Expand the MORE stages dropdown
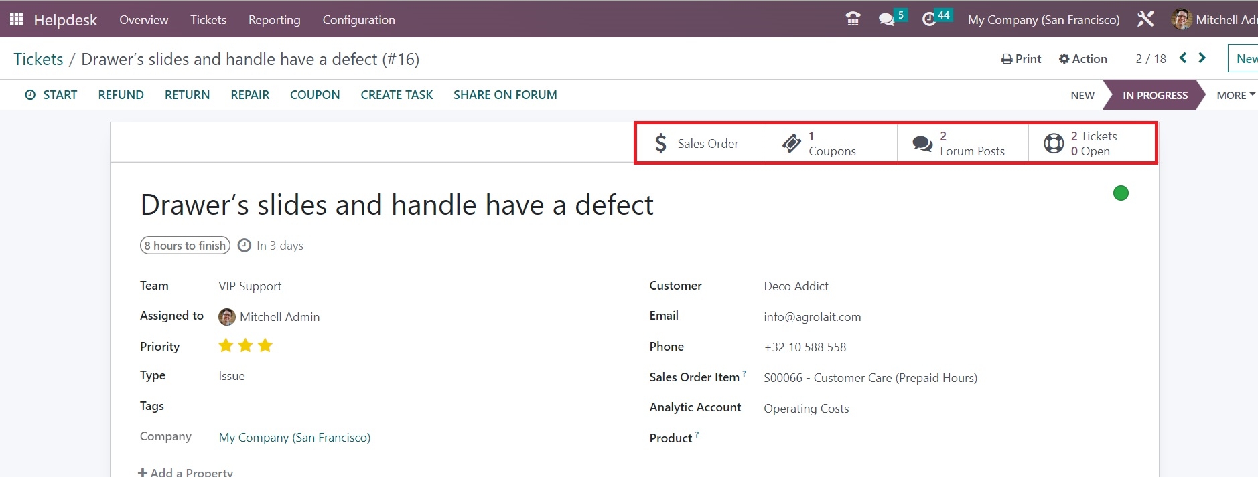This screenshot has height=477, width=1258. [x=1235, y=95]
